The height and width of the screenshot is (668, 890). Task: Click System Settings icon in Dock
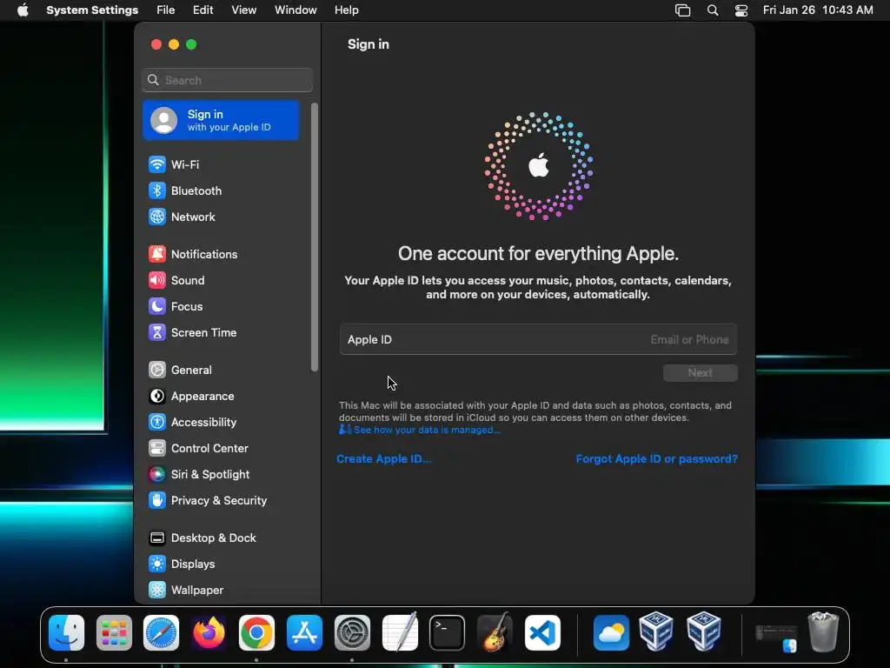(352, 633)
